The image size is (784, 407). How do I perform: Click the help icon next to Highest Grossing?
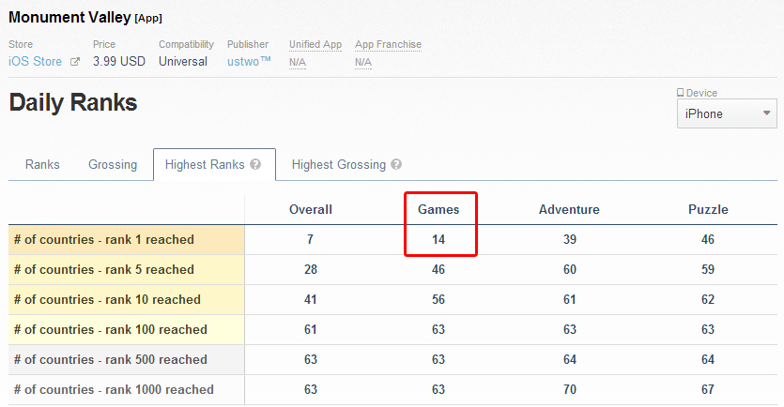(x=396, y=164)
